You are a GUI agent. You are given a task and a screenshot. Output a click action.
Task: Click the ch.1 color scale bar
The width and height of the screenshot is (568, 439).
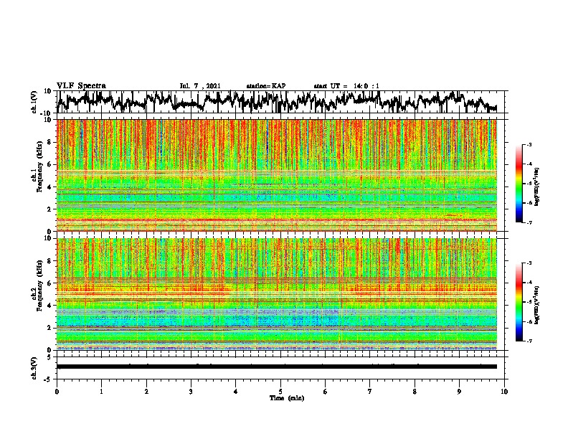[x=519, y=184]
